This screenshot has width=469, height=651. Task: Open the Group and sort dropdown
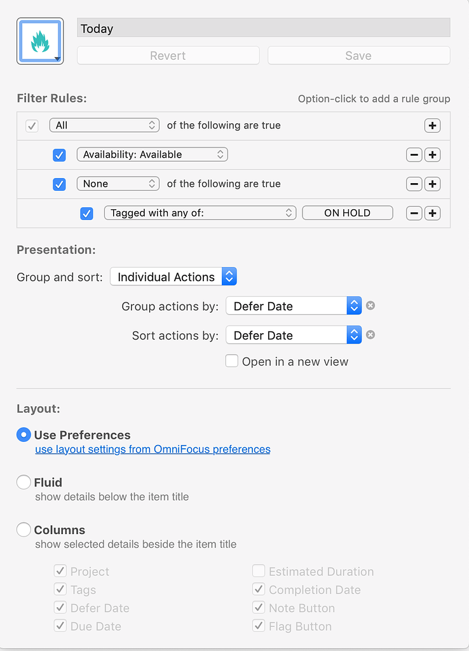[x=173, y=277]
